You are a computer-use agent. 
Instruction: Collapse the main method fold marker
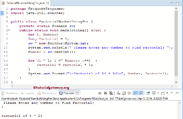(9, 30)
